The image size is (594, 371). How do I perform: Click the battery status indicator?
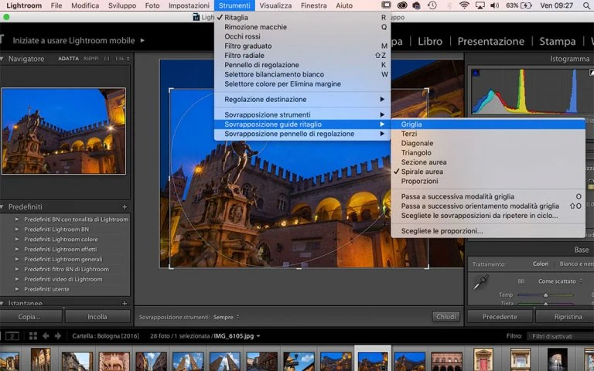click(519, 5)
